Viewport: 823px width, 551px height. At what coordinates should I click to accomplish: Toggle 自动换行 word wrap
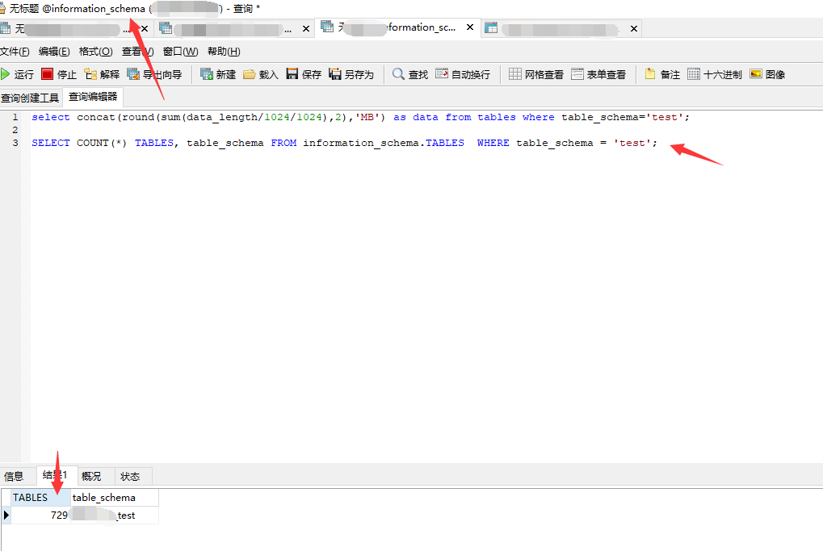(x=463, y=74)
